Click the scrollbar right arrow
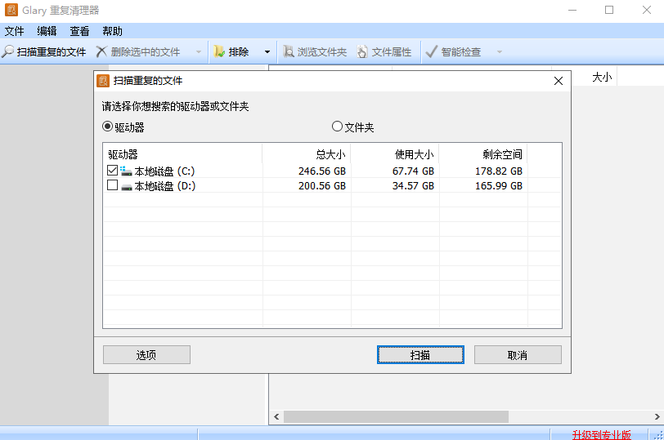The height and width of the screenshot is (440, 664). click(x=657, y=417)
